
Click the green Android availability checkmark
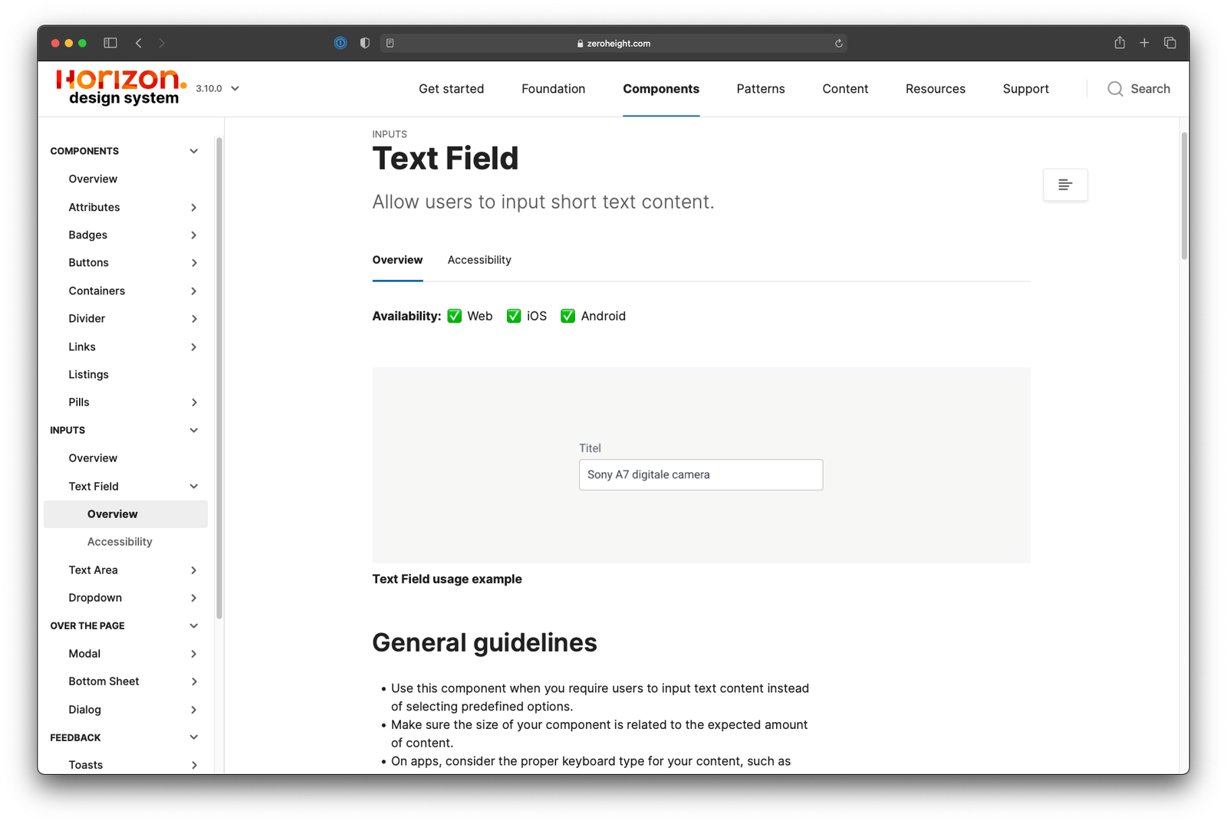pos(568,316)
